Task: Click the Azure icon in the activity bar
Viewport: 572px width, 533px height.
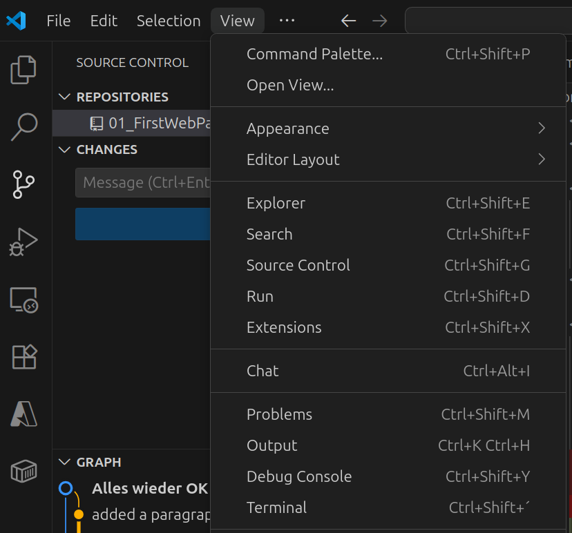Action: [23, 414]
